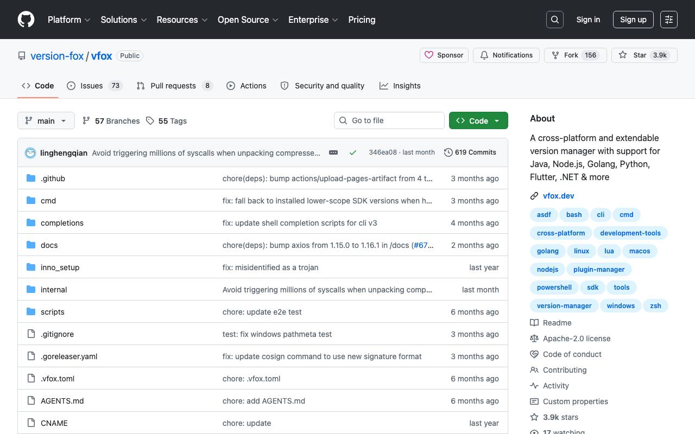Click the .goreleaser.yaml file icon
The width and height of the screenshot is (695, 434).
[31, 356]
